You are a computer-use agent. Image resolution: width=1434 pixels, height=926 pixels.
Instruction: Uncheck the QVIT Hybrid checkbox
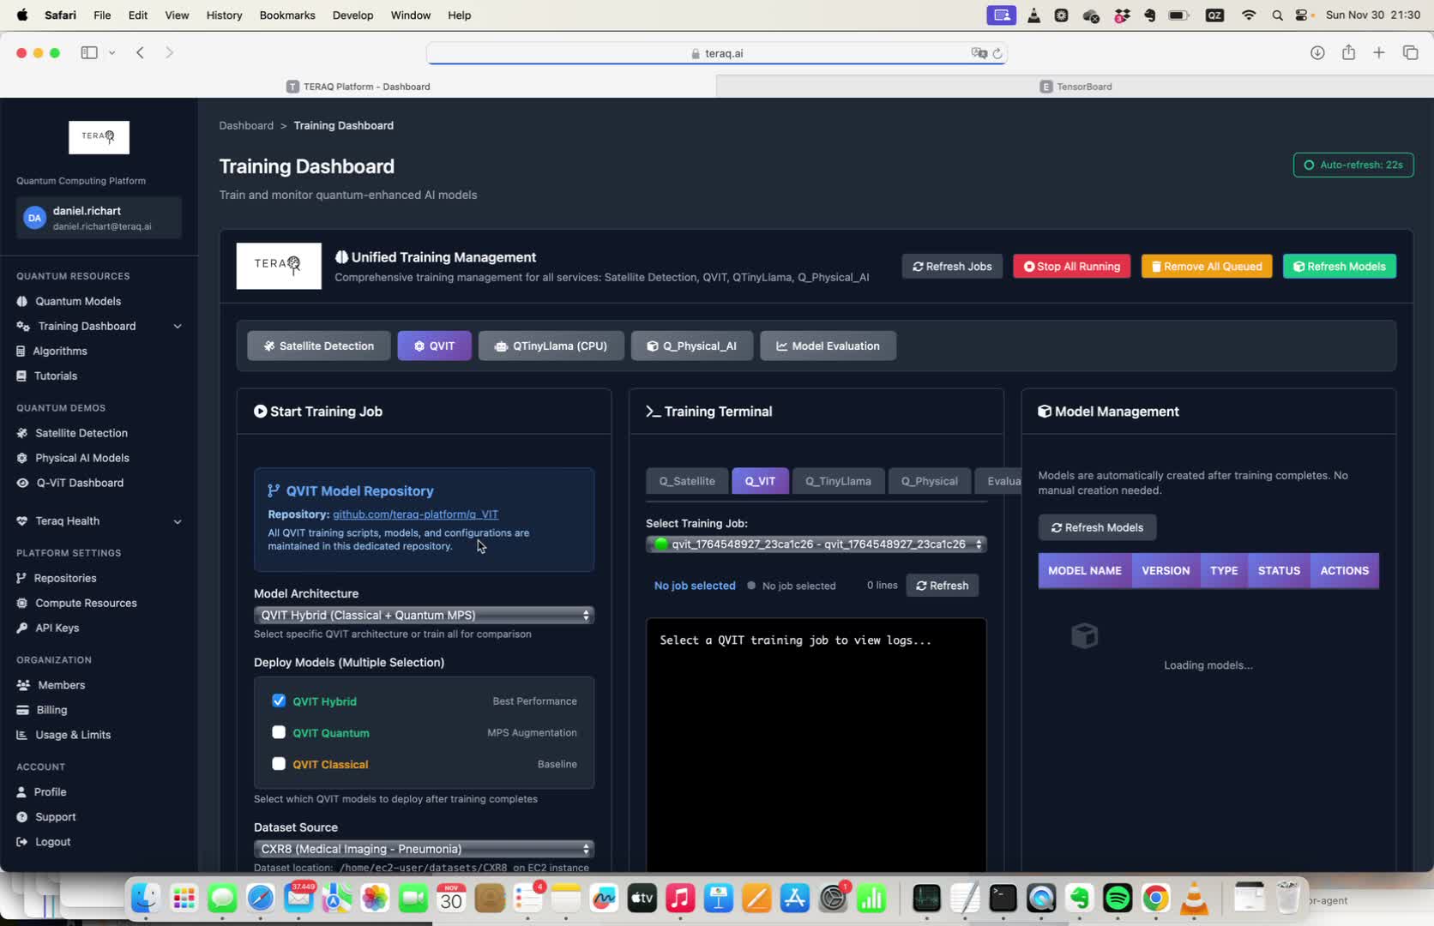click(279, 701)
